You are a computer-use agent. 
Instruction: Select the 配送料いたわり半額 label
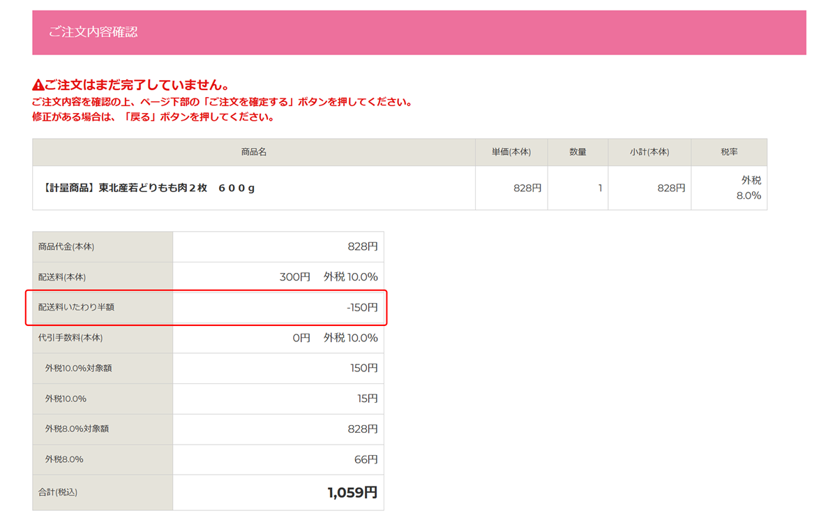coord(76,307)
